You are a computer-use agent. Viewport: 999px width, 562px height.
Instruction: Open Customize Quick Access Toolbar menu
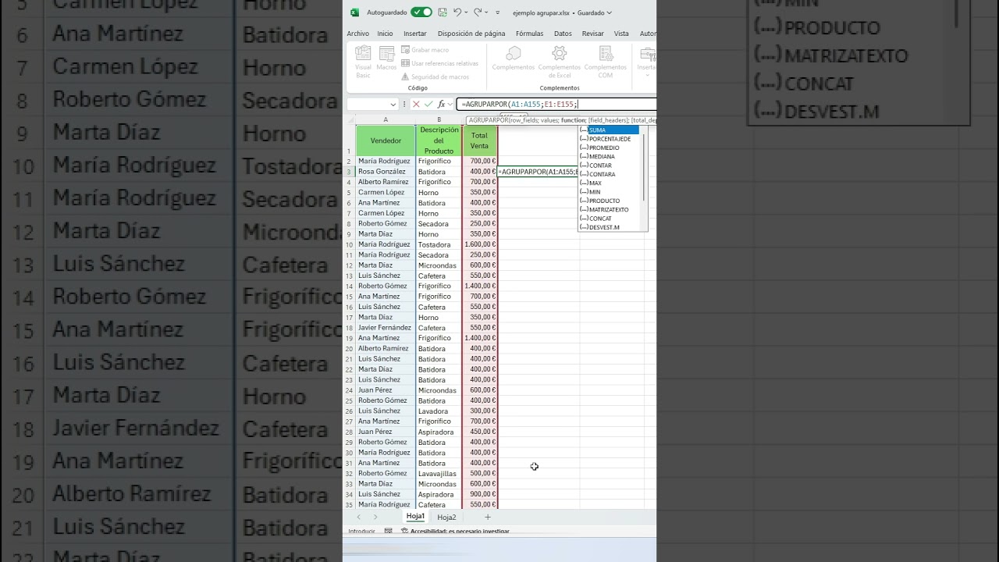497,12
